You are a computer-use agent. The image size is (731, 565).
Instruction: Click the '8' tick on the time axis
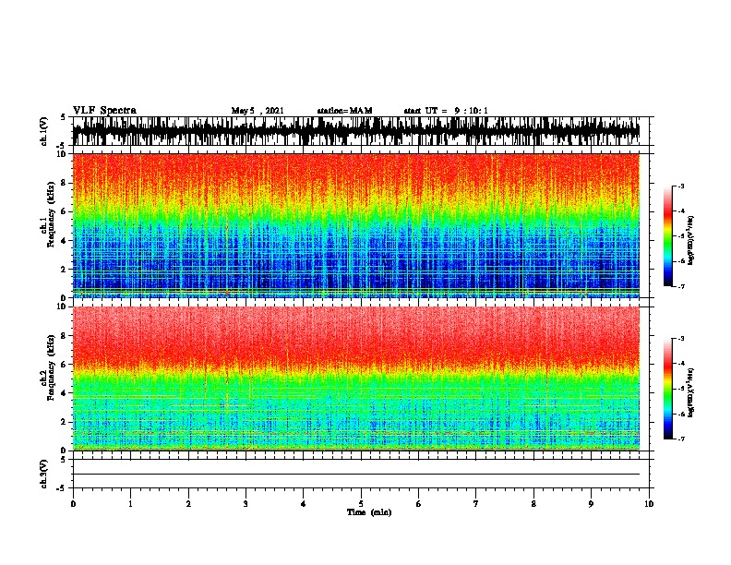[533, 504]
